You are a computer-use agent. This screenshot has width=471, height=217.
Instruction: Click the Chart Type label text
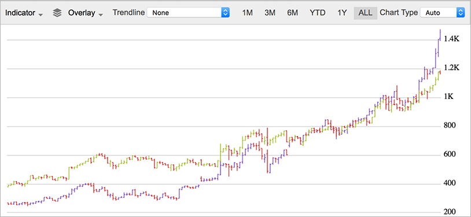[x=399, y=13]
